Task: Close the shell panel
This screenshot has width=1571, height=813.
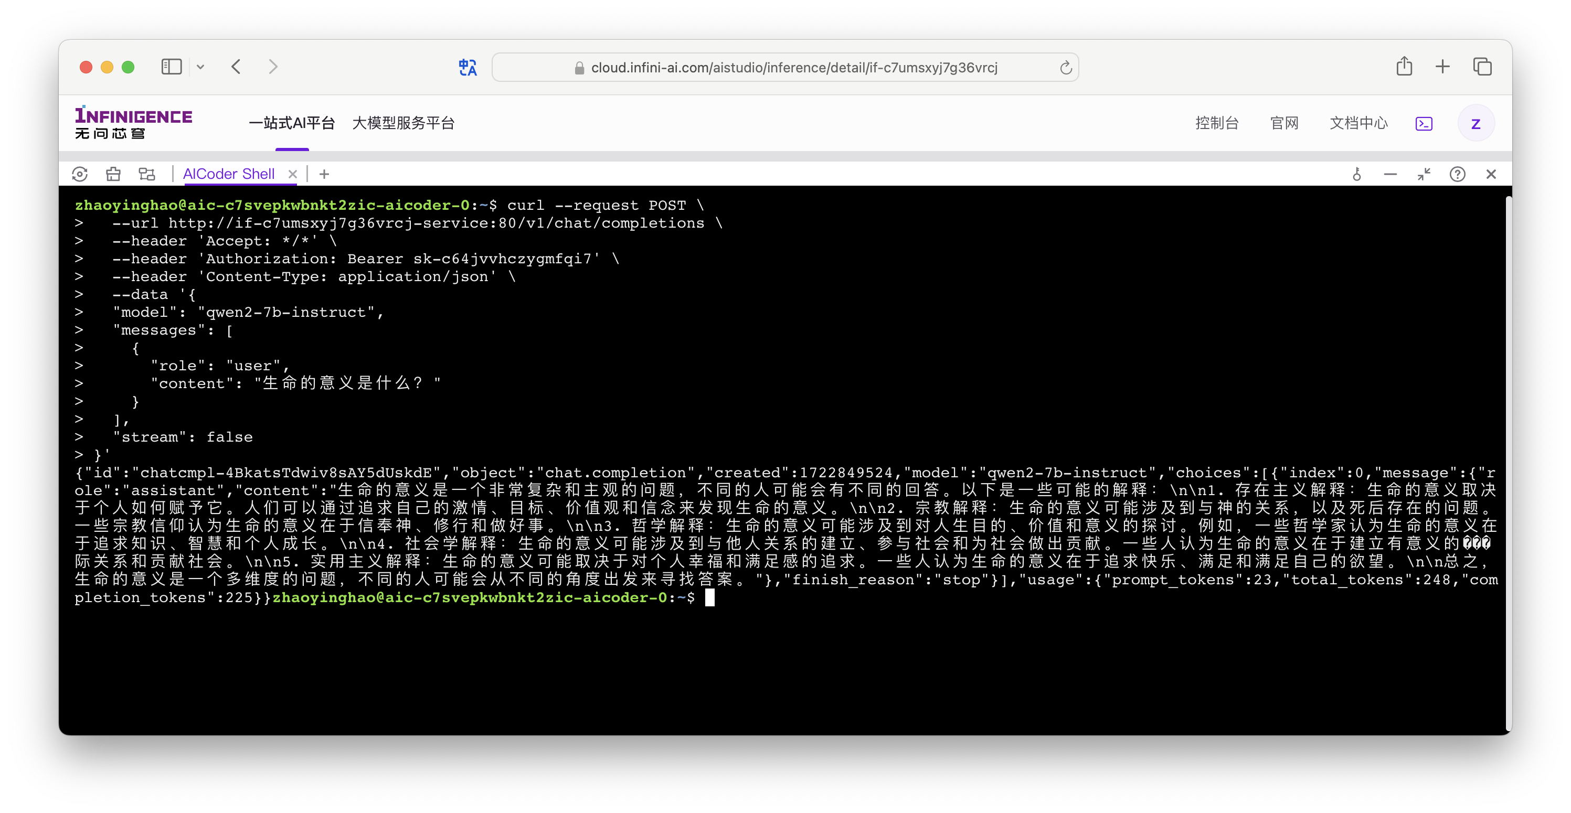Action: pyautogui.click(x=1491, y=174)
